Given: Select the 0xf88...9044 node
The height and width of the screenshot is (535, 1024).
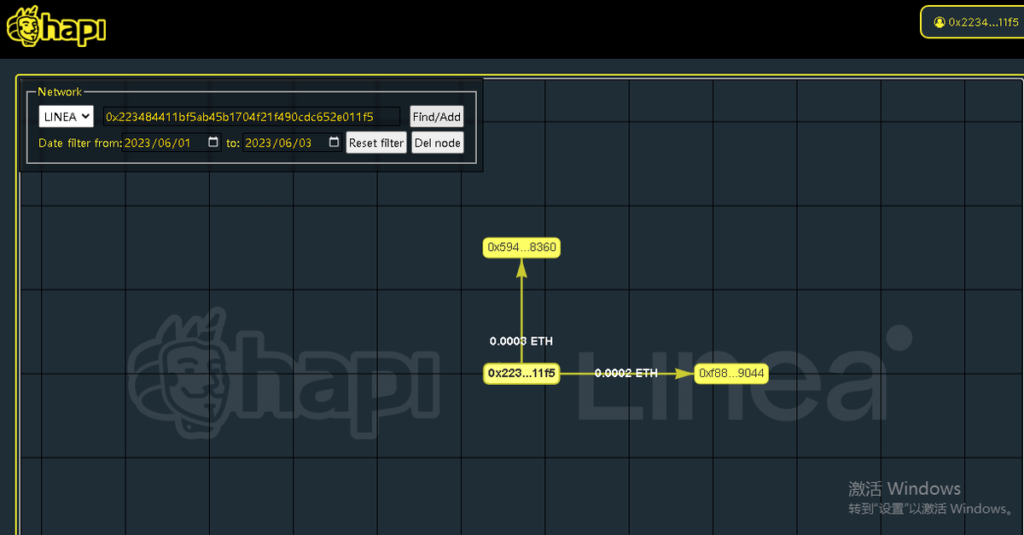Looking at the screenshot, I should pos(731,373).
